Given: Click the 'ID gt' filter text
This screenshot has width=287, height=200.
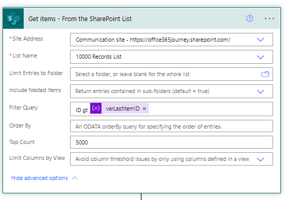Looking at the screenshot, I should pyautogui.click(x=81, y=110).
